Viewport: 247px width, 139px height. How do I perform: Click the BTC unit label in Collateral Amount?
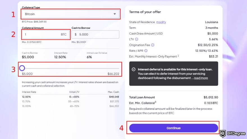(64, 35)
